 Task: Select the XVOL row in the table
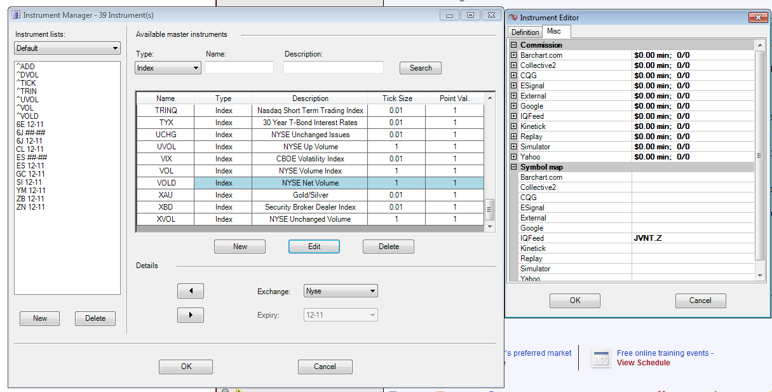click(x=310, y=219)
